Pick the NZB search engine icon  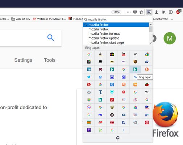[124, 115]
